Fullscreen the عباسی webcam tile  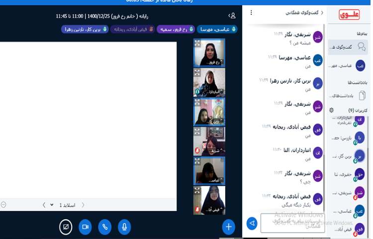197,161
